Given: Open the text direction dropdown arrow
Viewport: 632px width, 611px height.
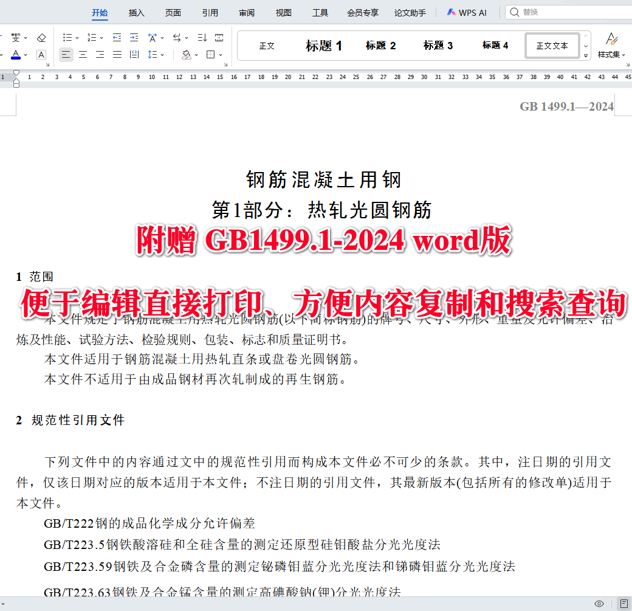Looking at the screenshot, I should tap(187, 38).
